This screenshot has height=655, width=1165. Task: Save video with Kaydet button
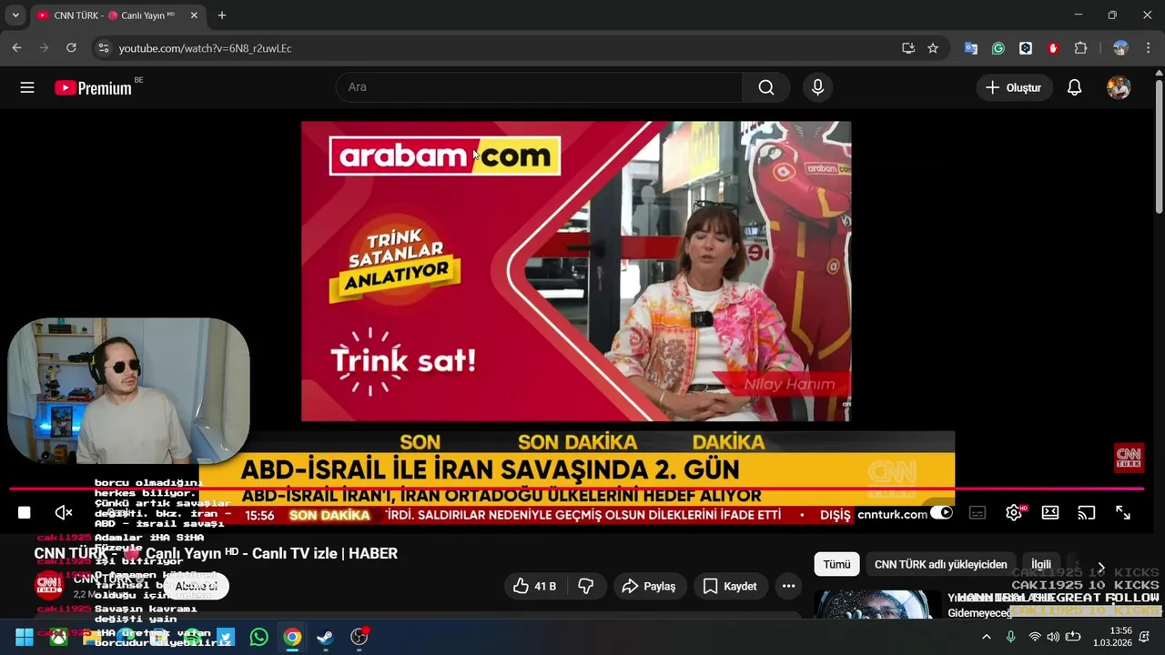[730, 587]
